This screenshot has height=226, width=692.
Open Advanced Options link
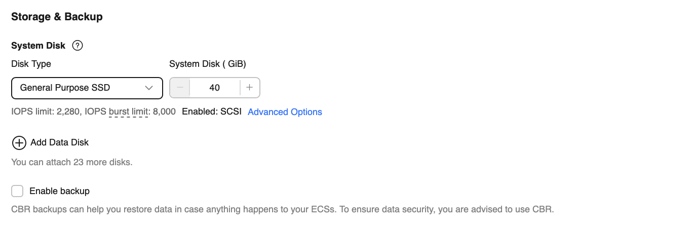tap(285, 112)
